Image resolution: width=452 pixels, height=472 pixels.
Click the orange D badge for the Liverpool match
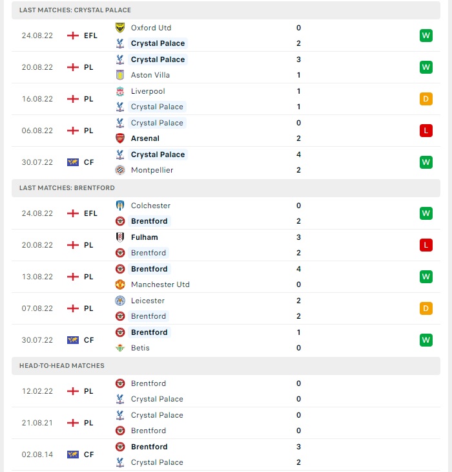[x=426, y=99]
